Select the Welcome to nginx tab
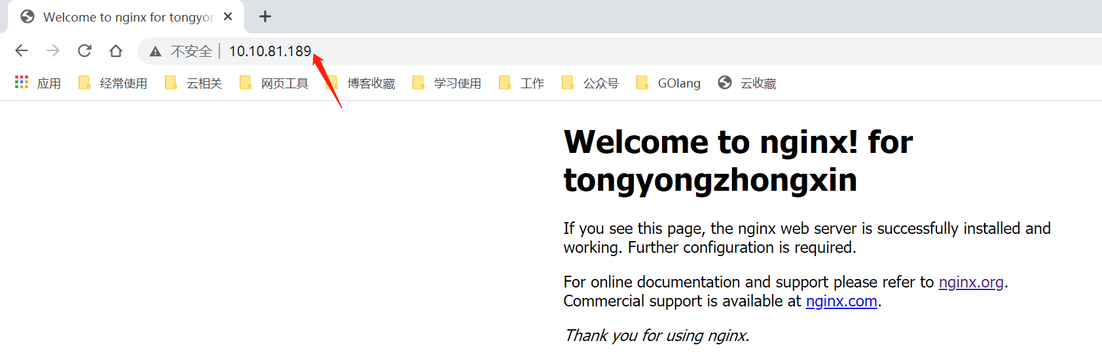The height and width of the screenshot is (360, 1102). (126, 17)
